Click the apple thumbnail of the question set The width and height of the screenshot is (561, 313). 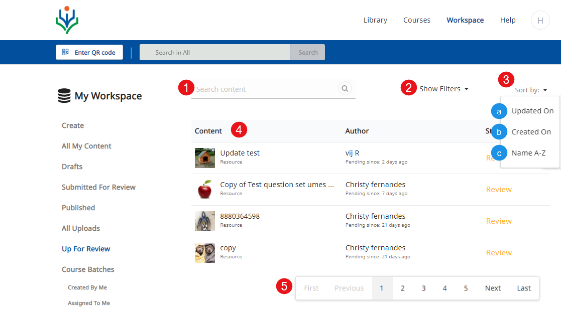coord(205,190)
